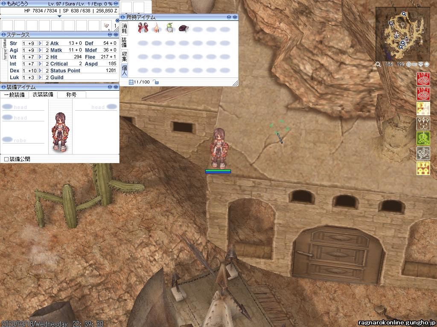Raise Luk with its arrow button
The width and height of the screenshot is (437, 327).
40,77
